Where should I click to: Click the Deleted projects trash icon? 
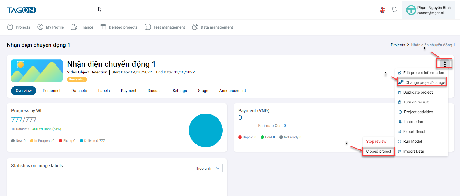[x=103, y=27]
